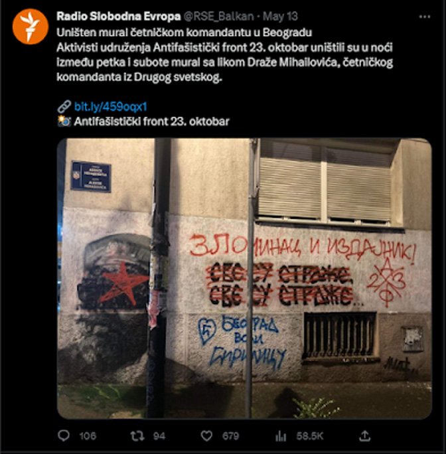Click the repost count 94

[159, 436]
